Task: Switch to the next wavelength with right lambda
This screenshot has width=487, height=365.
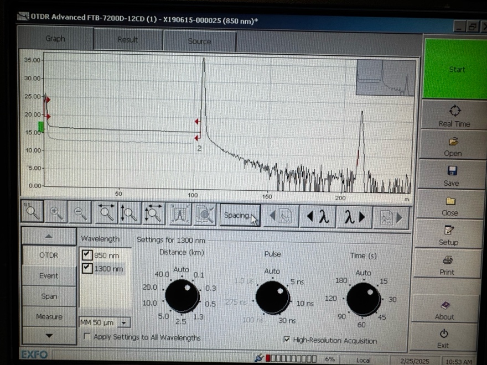Action: [x=354, y=217]
